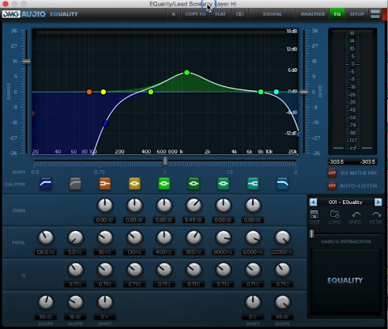
Task: Select the orange node on the graph
Action: [x=89, y=92]
